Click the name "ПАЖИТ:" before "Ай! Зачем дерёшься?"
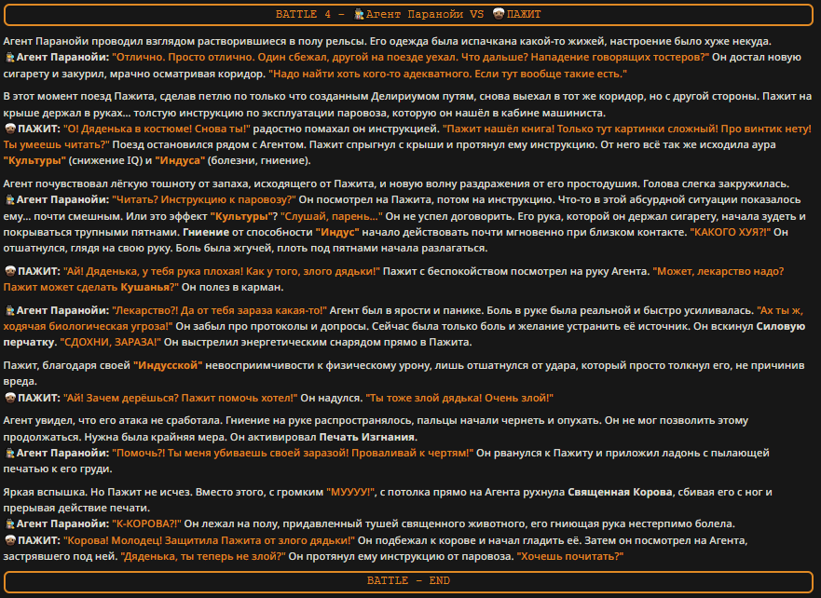This screenshot has width=821, height=598. click(39, 398)
